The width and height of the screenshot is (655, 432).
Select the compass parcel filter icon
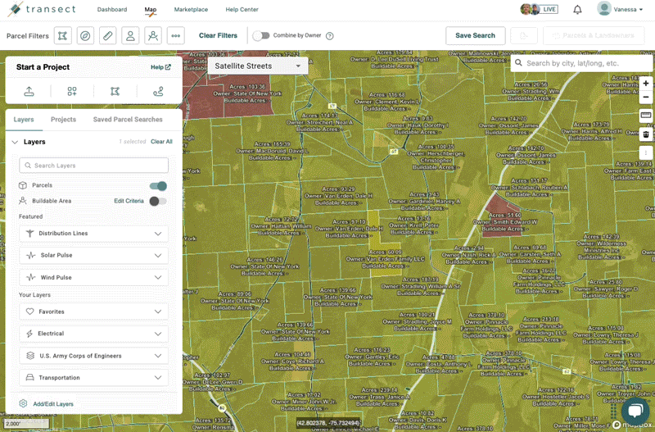85,35
